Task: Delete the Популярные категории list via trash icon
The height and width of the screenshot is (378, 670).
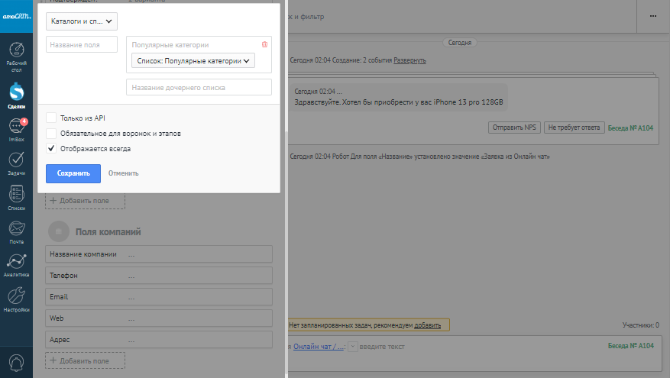Action: coord(264,45)
